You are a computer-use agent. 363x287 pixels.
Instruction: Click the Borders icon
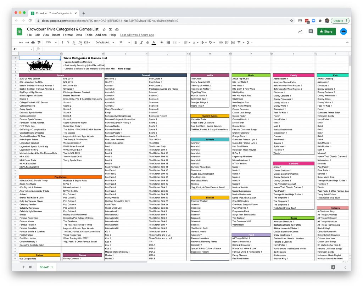click(x=168, y=42)
